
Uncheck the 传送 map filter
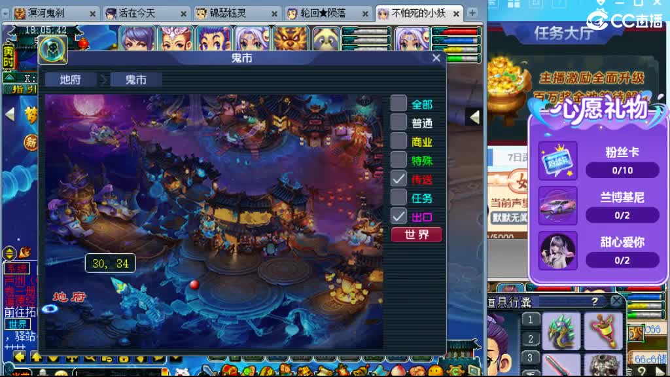pos(398,179)
